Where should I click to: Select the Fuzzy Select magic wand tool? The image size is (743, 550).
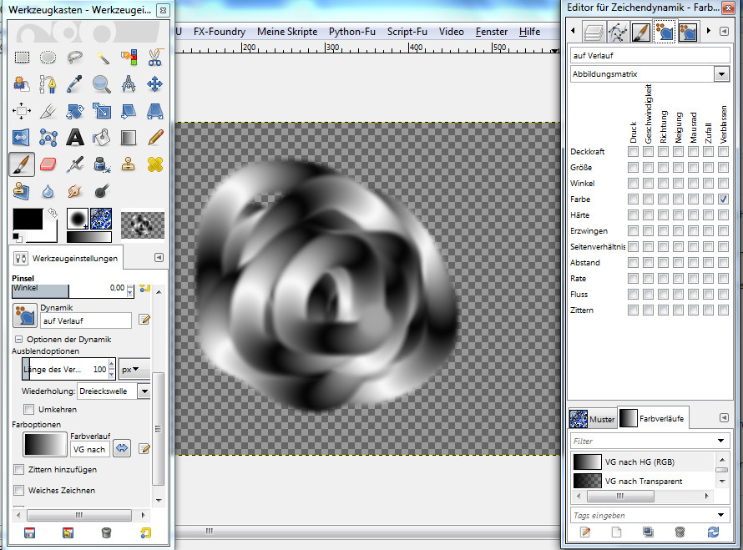click(x=102, y=58)
